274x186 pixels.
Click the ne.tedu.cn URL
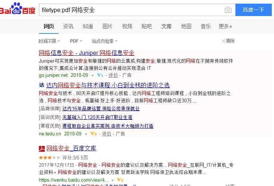[50, 134]
